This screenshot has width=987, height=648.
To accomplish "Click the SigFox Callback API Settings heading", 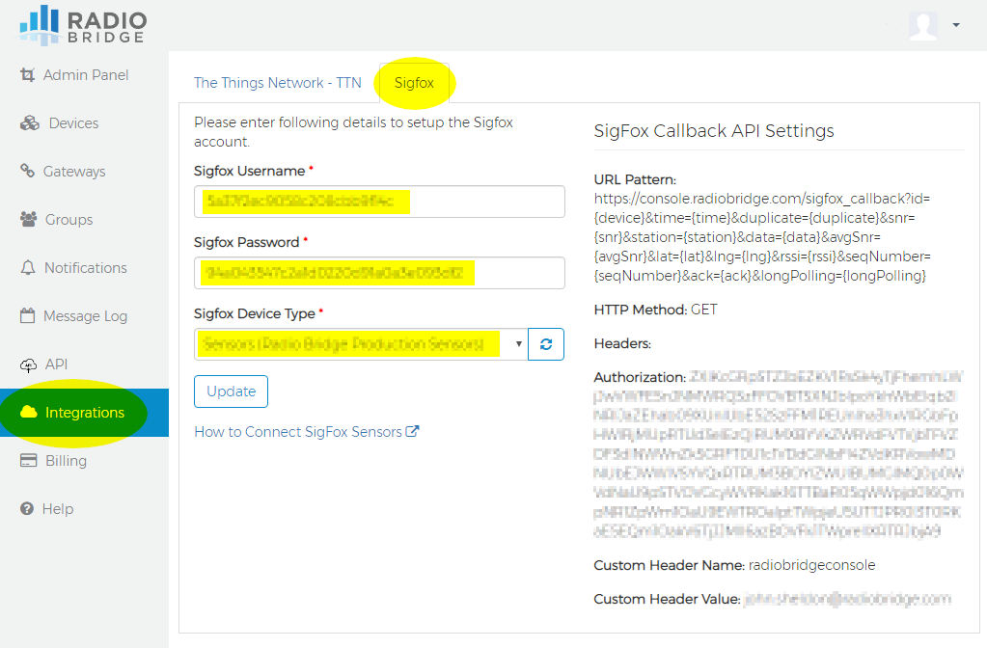I will click(x=714, y=131).
